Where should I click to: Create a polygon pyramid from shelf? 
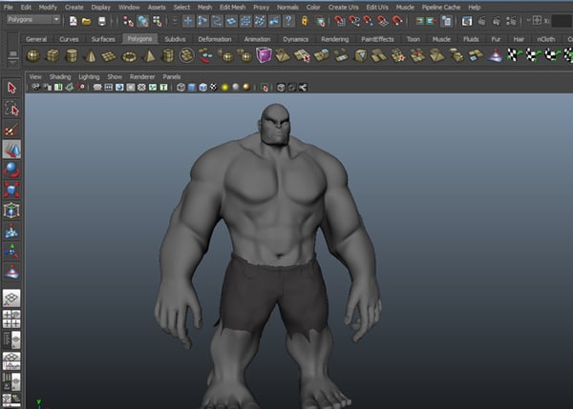click(149, 56)
